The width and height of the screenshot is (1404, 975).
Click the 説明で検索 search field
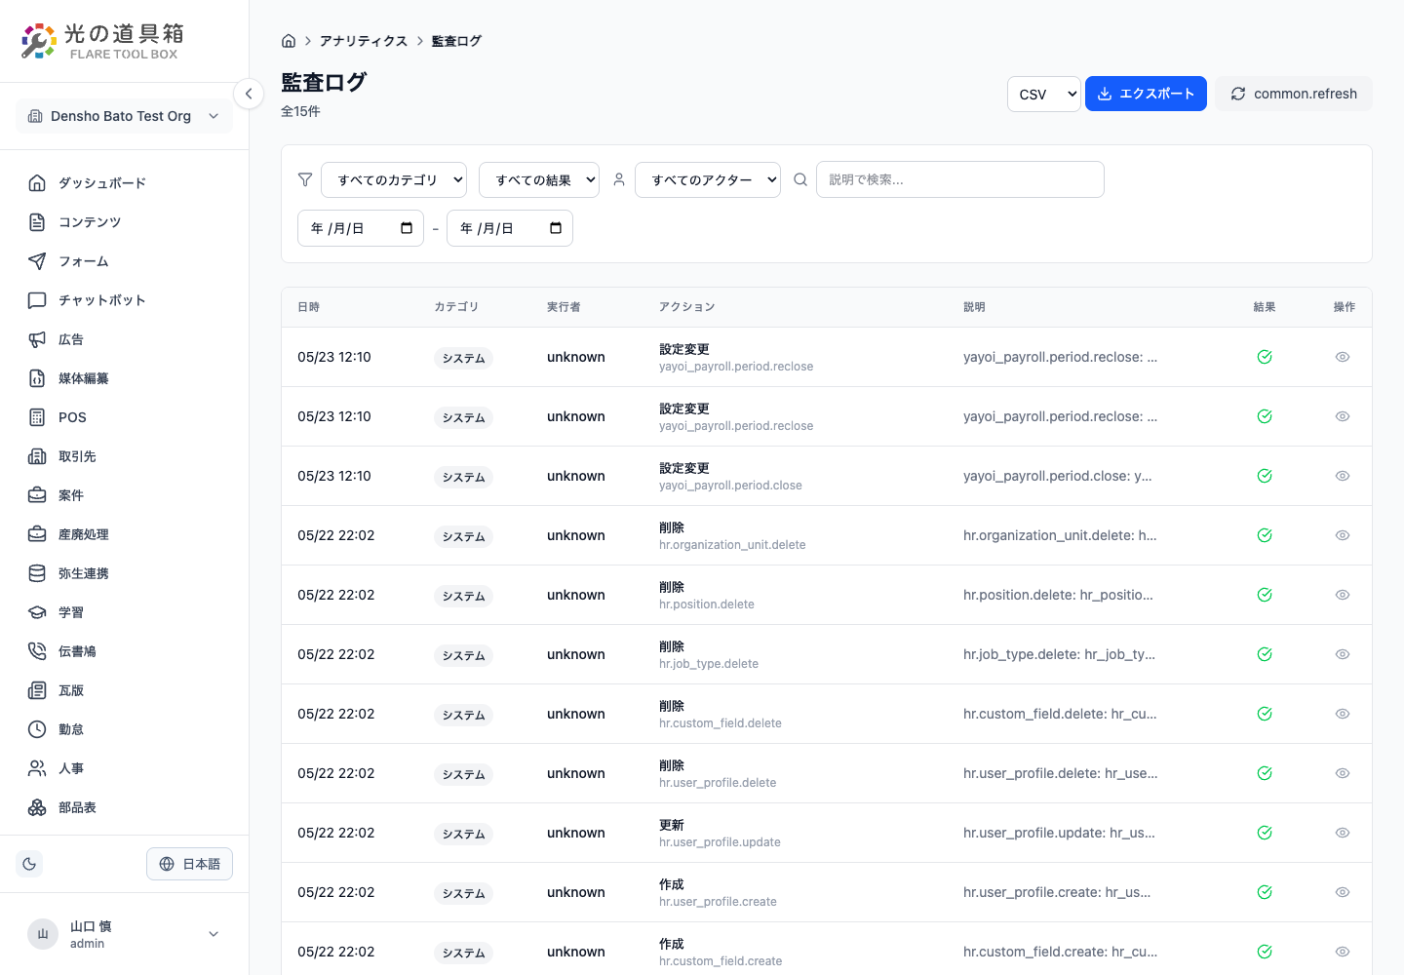pos(960,179)
